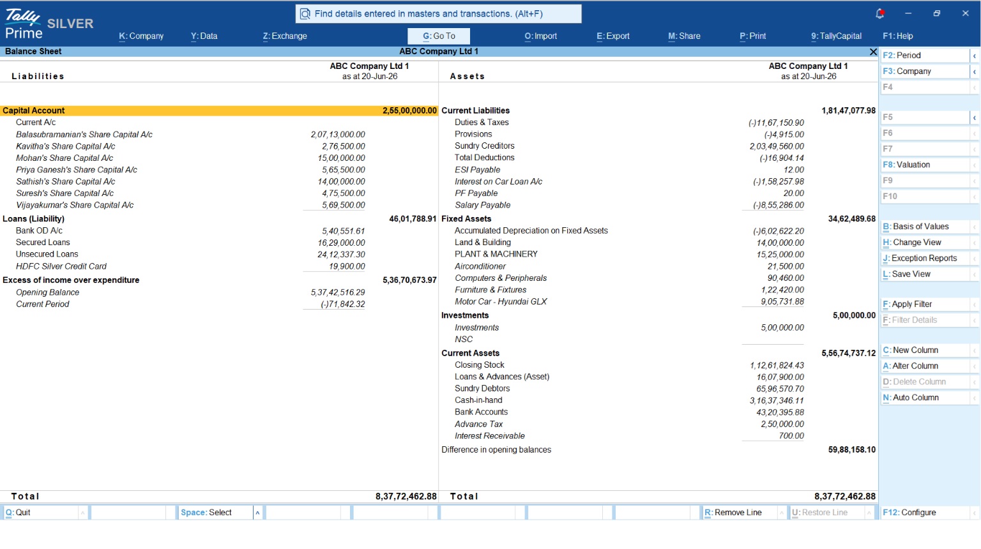Click the Tally Prime logo

(x=23, y=24)
